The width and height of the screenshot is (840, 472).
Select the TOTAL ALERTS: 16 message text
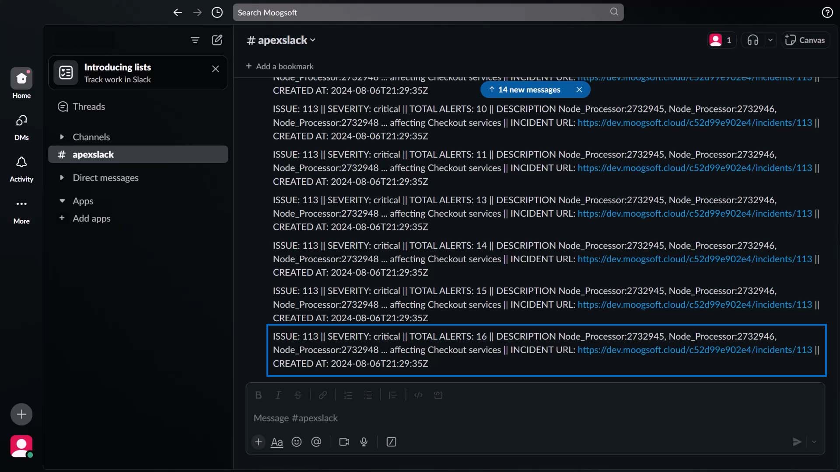tap(546, 350)
